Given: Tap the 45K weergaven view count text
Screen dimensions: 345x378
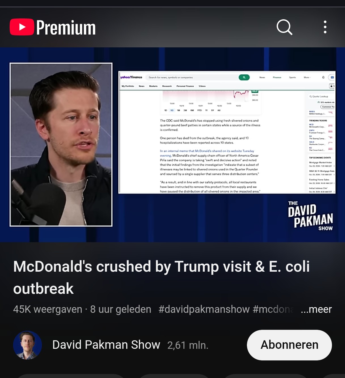Looking at the screenshot, I should [48, 309].
